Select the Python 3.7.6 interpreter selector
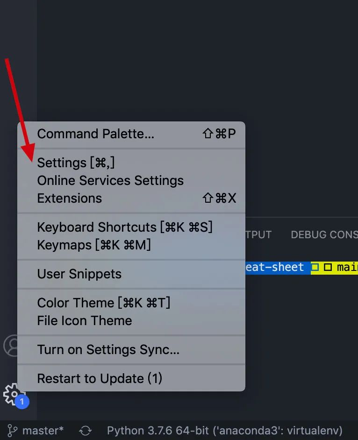This screenshot has width=358, height=440. 225,431
